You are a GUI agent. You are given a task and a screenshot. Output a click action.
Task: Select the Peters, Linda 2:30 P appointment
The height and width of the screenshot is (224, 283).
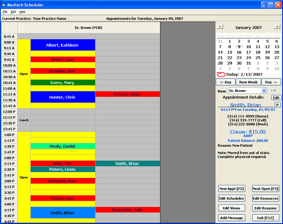pyautogui.click(x=63, y=169)
